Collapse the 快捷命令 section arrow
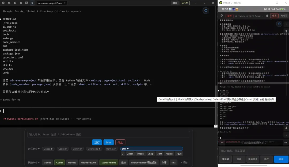The height and width of the screenshot is (167, 289). pyautogui.click(x=39, y=162)
